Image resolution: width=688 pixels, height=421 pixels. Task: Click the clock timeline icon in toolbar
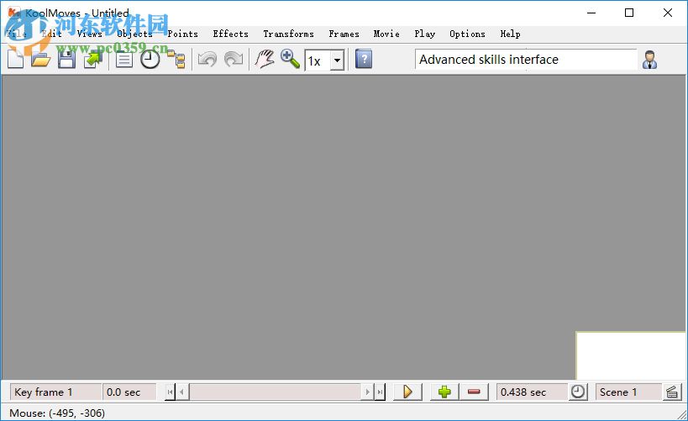pos(150,60)
